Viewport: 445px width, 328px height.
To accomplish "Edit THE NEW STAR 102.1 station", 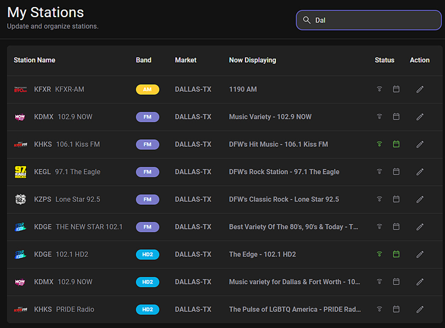I will point(419,227).
